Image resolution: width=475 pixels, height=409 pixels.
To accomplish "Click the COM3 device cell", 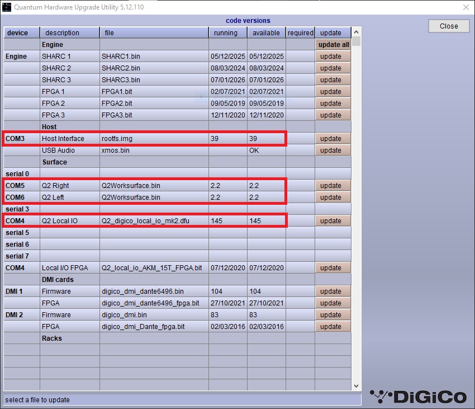I will (x=21, y=139).
